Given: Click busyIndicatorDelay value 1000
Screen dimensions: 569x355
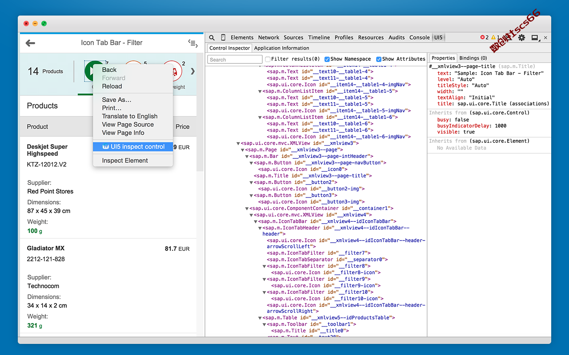Looking at the screenshot, I should click(501, 126).
